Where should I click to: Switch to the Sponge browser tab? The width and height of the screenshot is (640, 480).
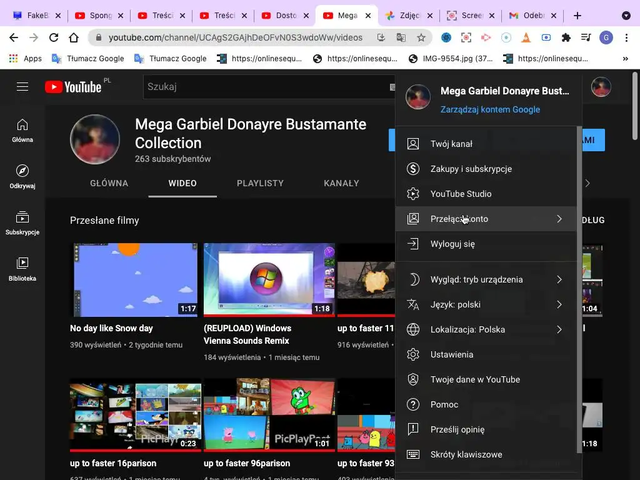pos(99,16)
